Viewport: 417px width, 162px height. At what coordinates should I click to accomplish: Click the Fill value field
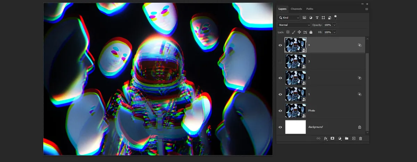328,32
